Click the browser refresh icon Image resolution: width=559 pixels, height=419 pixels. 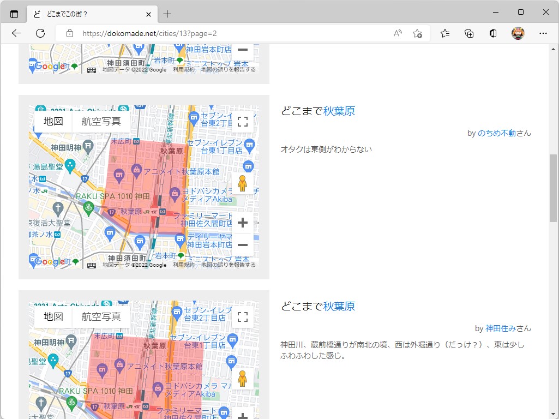click(x=40, y=33)
